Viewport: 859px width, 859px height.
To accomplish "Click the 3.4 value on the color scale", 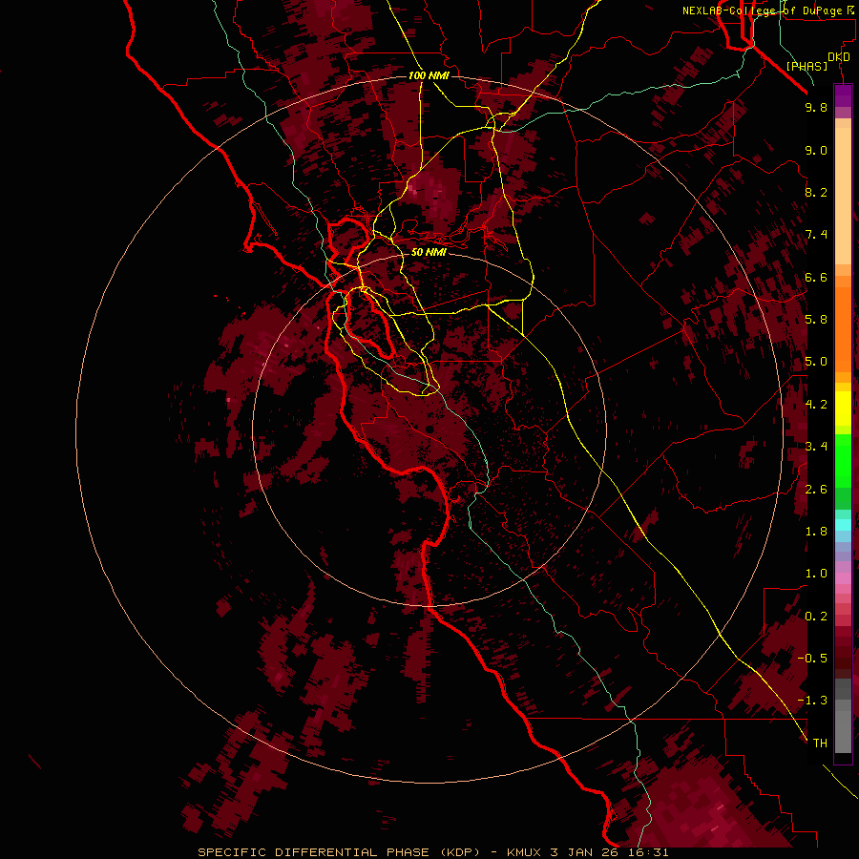I will pyautogui.click(x=816, y=447).
